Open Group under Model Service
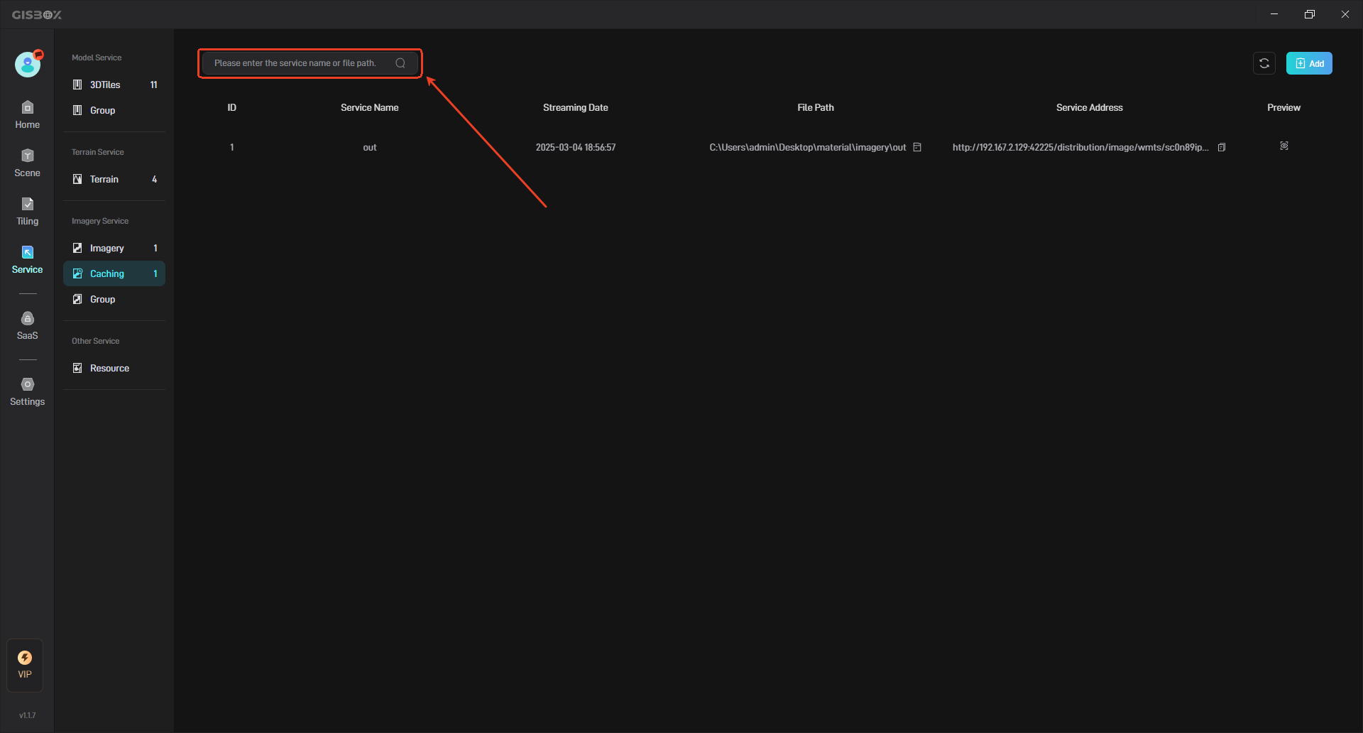Image resolution: width=1363 pixels, height=733 pixels. pos(114,110)
